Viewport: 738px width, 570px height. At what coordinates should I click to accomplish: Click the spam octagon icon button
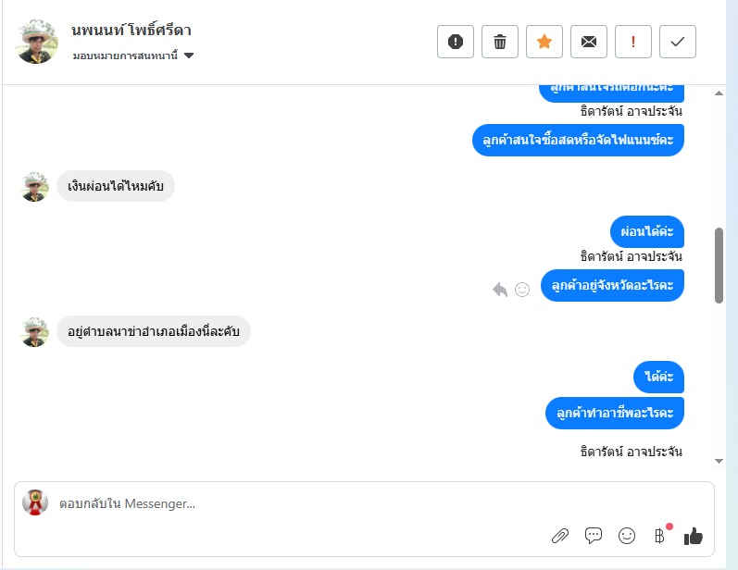point(456,42)
